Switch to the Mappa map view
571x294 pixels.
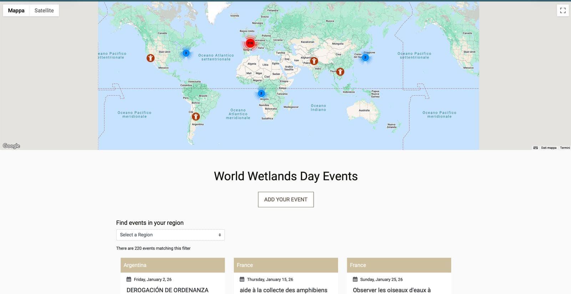(x=16, y=10)
